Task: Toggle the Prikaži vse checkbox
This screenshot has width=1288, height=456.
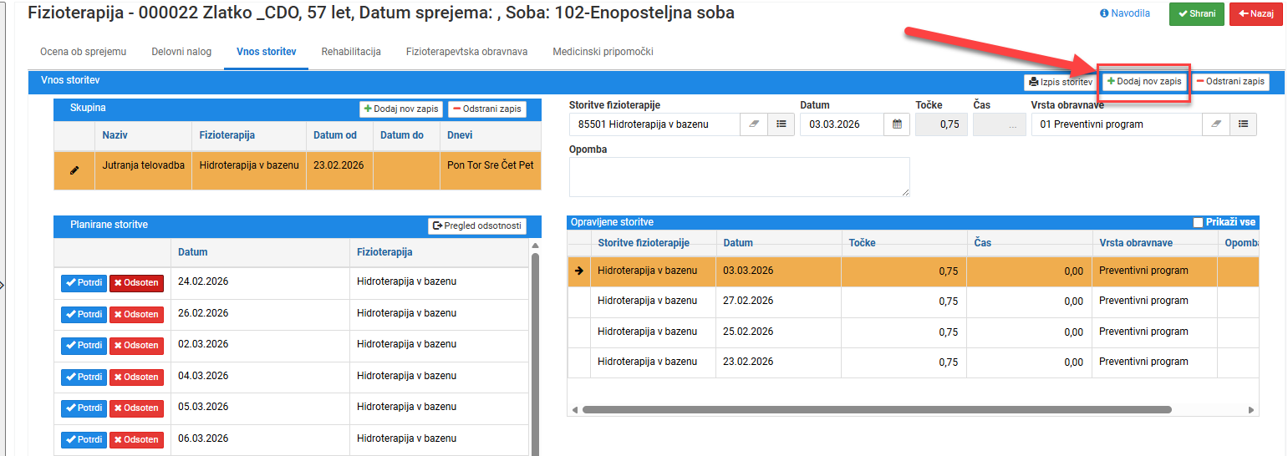Action: coord(1198,222)
